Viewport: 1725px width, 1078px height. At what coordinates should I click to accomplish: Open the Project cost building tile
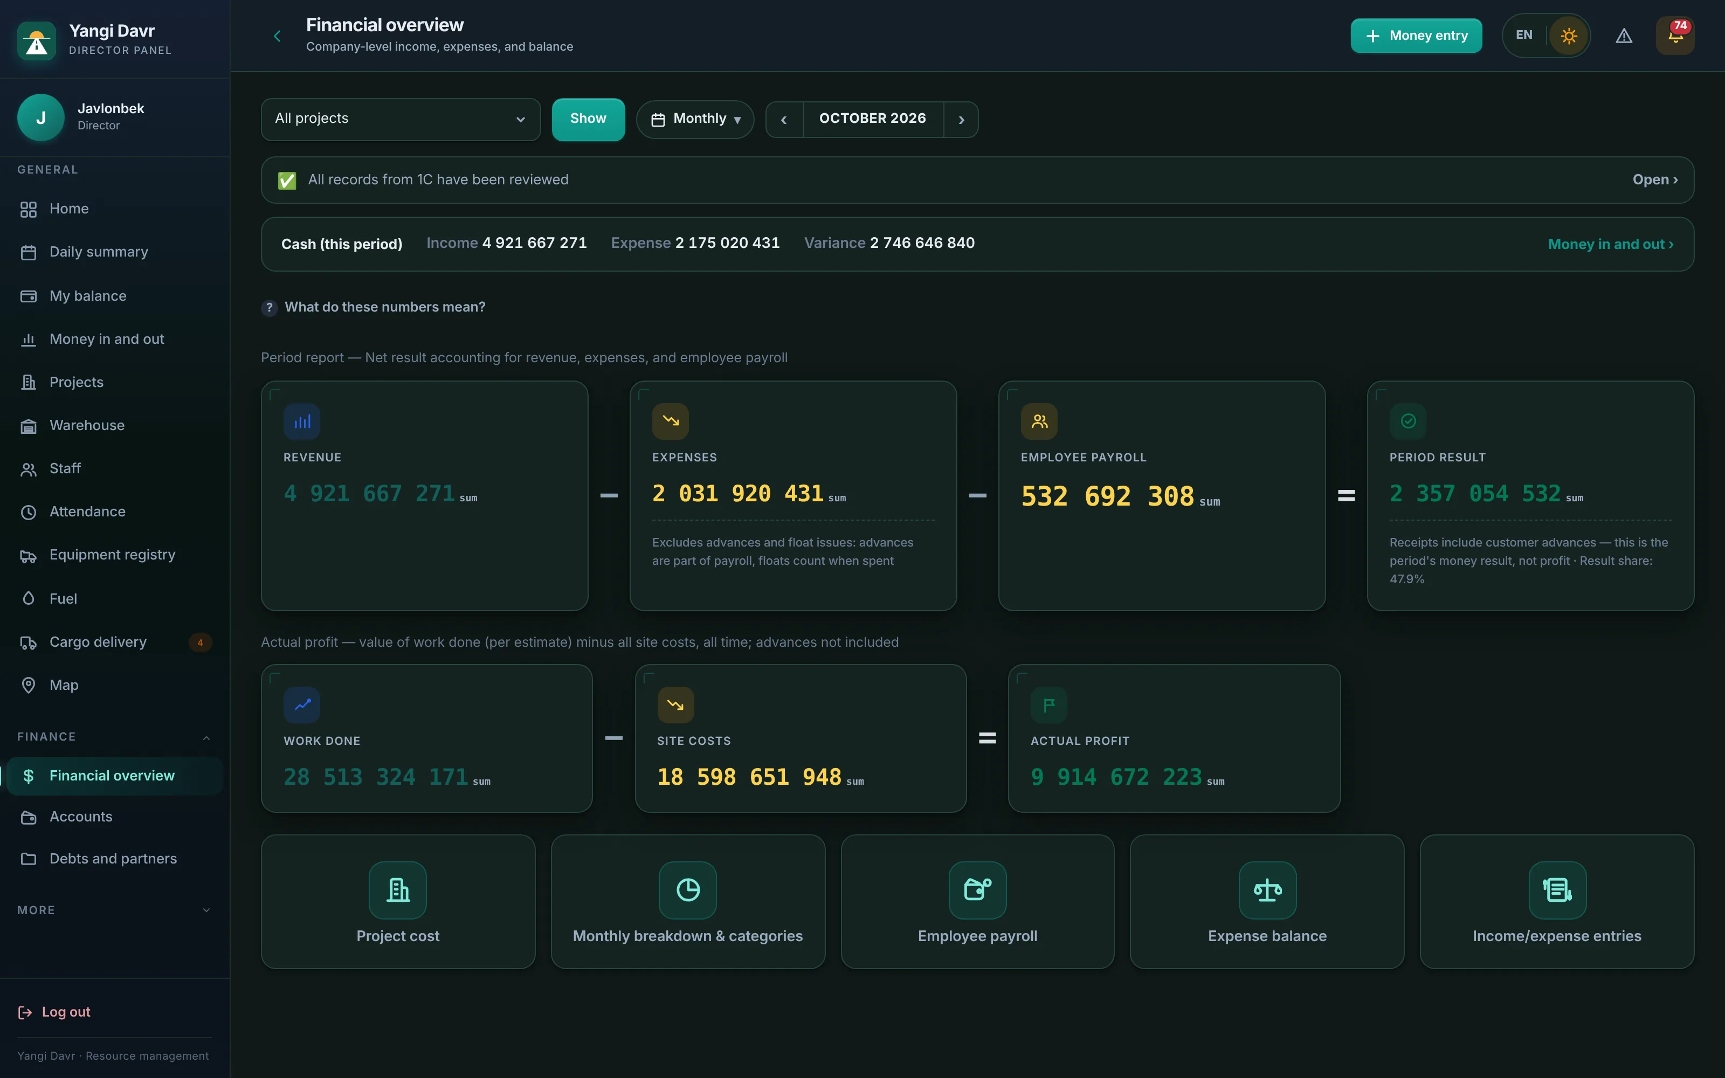pyautogui.click(x=398, y=902)
